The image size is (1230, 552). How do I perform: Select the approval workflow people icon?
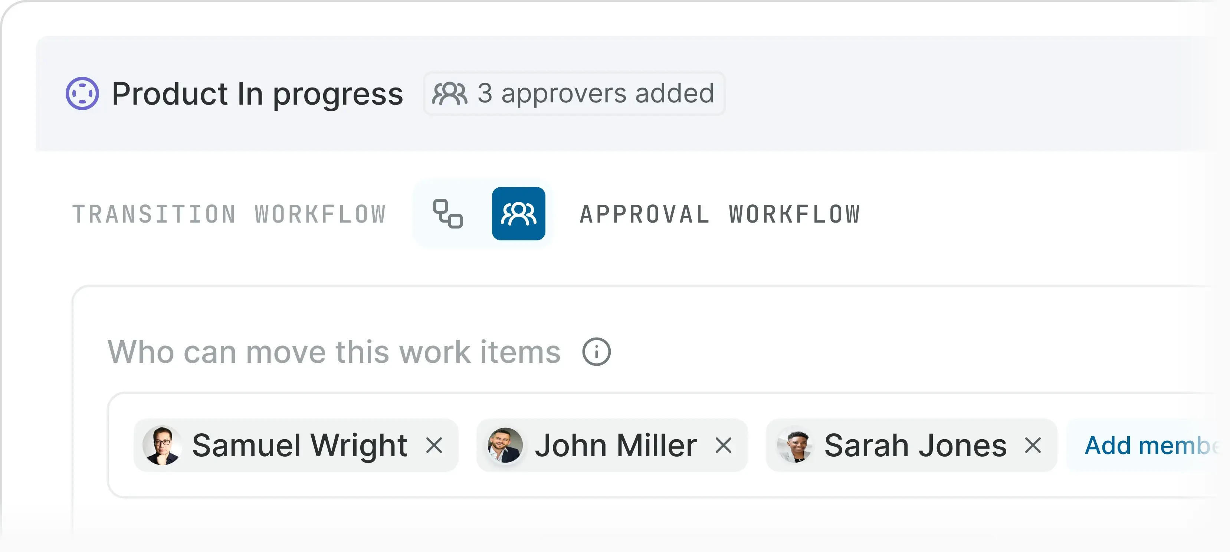click(x=519, y=214)
